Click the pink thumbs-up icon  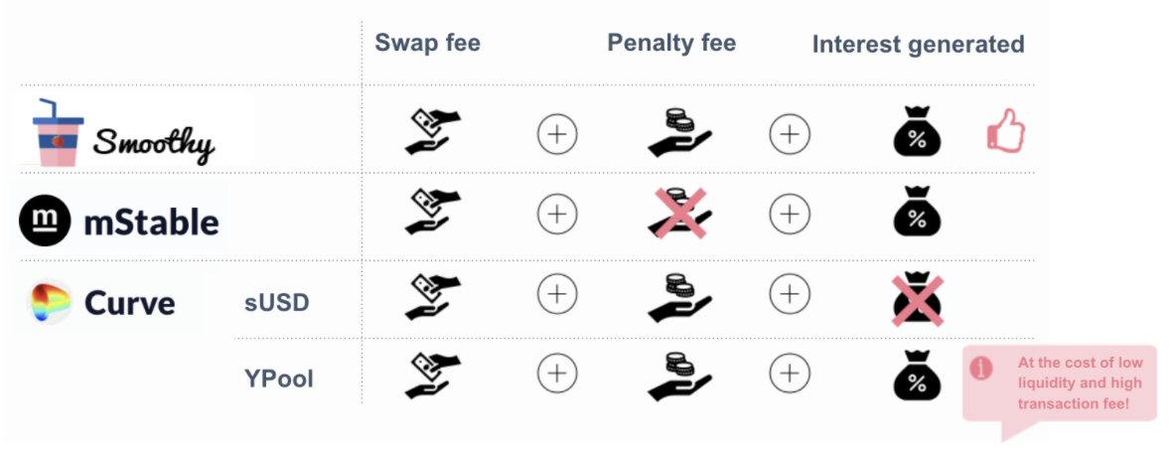1006,132
